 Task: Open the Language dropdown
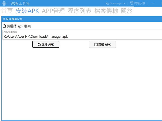point(115,3)
